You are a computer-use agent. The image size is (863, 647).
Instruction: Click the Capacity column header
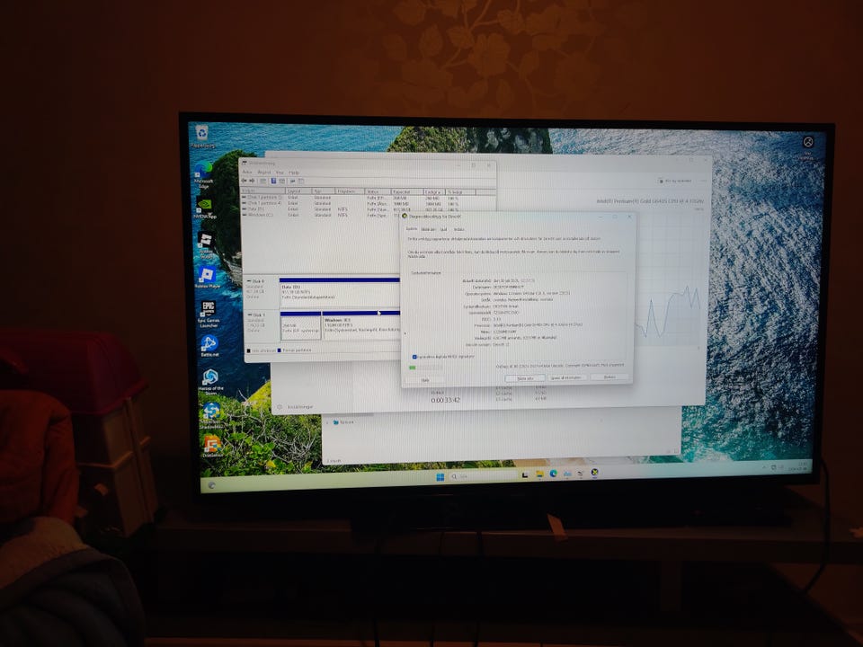point(406,191)
